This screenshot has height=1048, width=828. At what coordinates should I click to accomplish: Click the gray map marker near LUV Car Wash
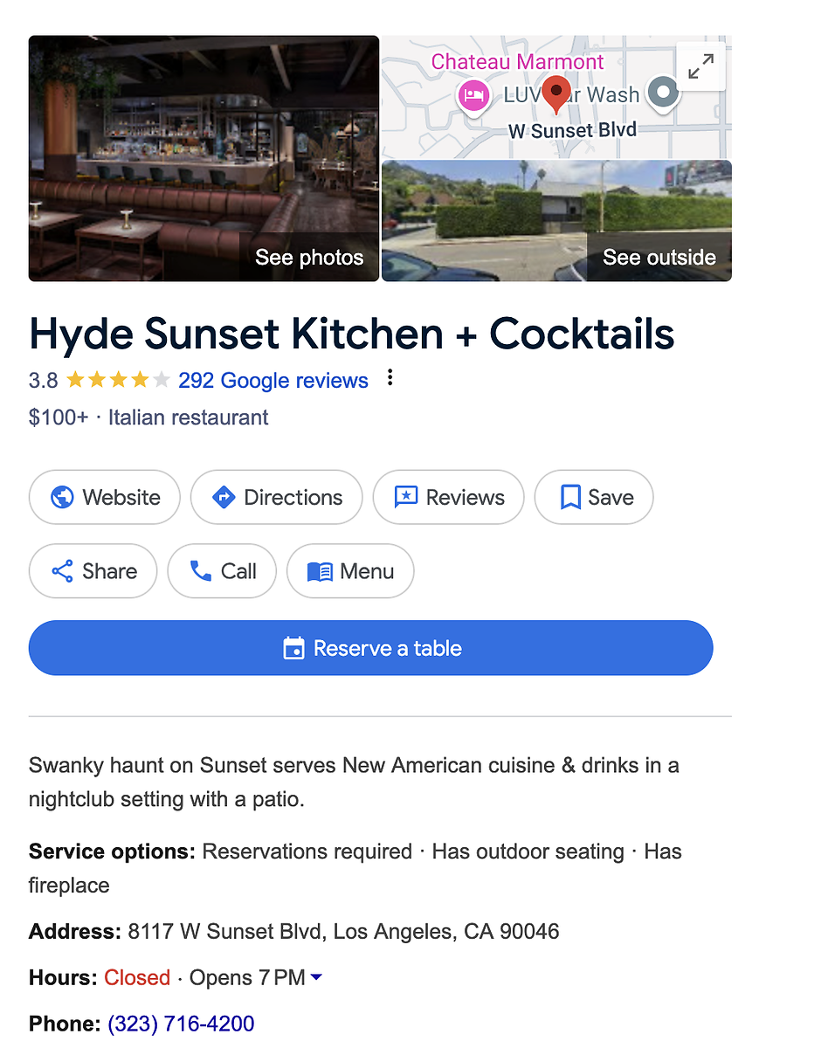666,91
